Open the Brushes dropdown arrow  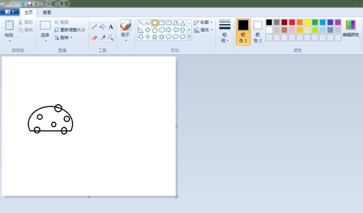(126, 41)
